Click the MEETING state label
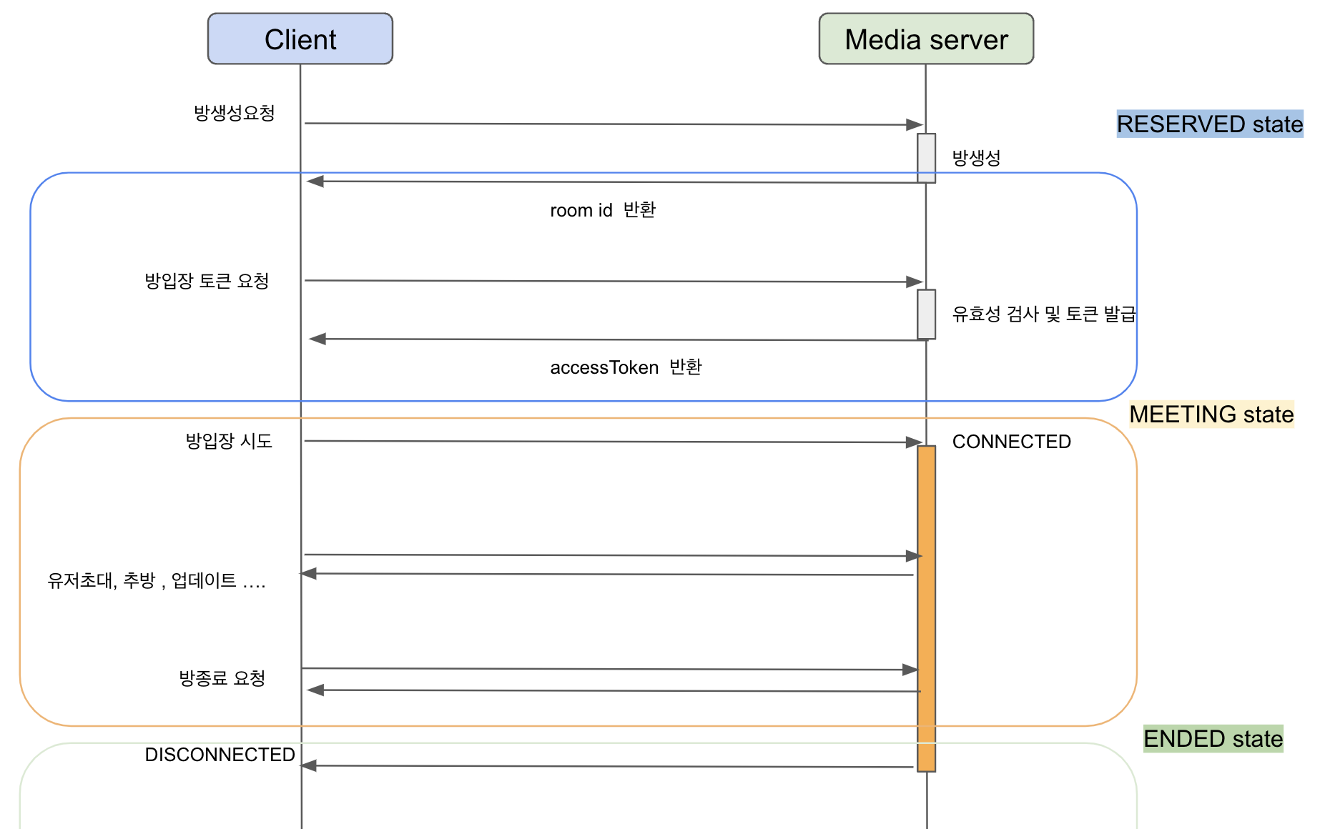This screenshot has height=829, width=1330. (1211, 414)
